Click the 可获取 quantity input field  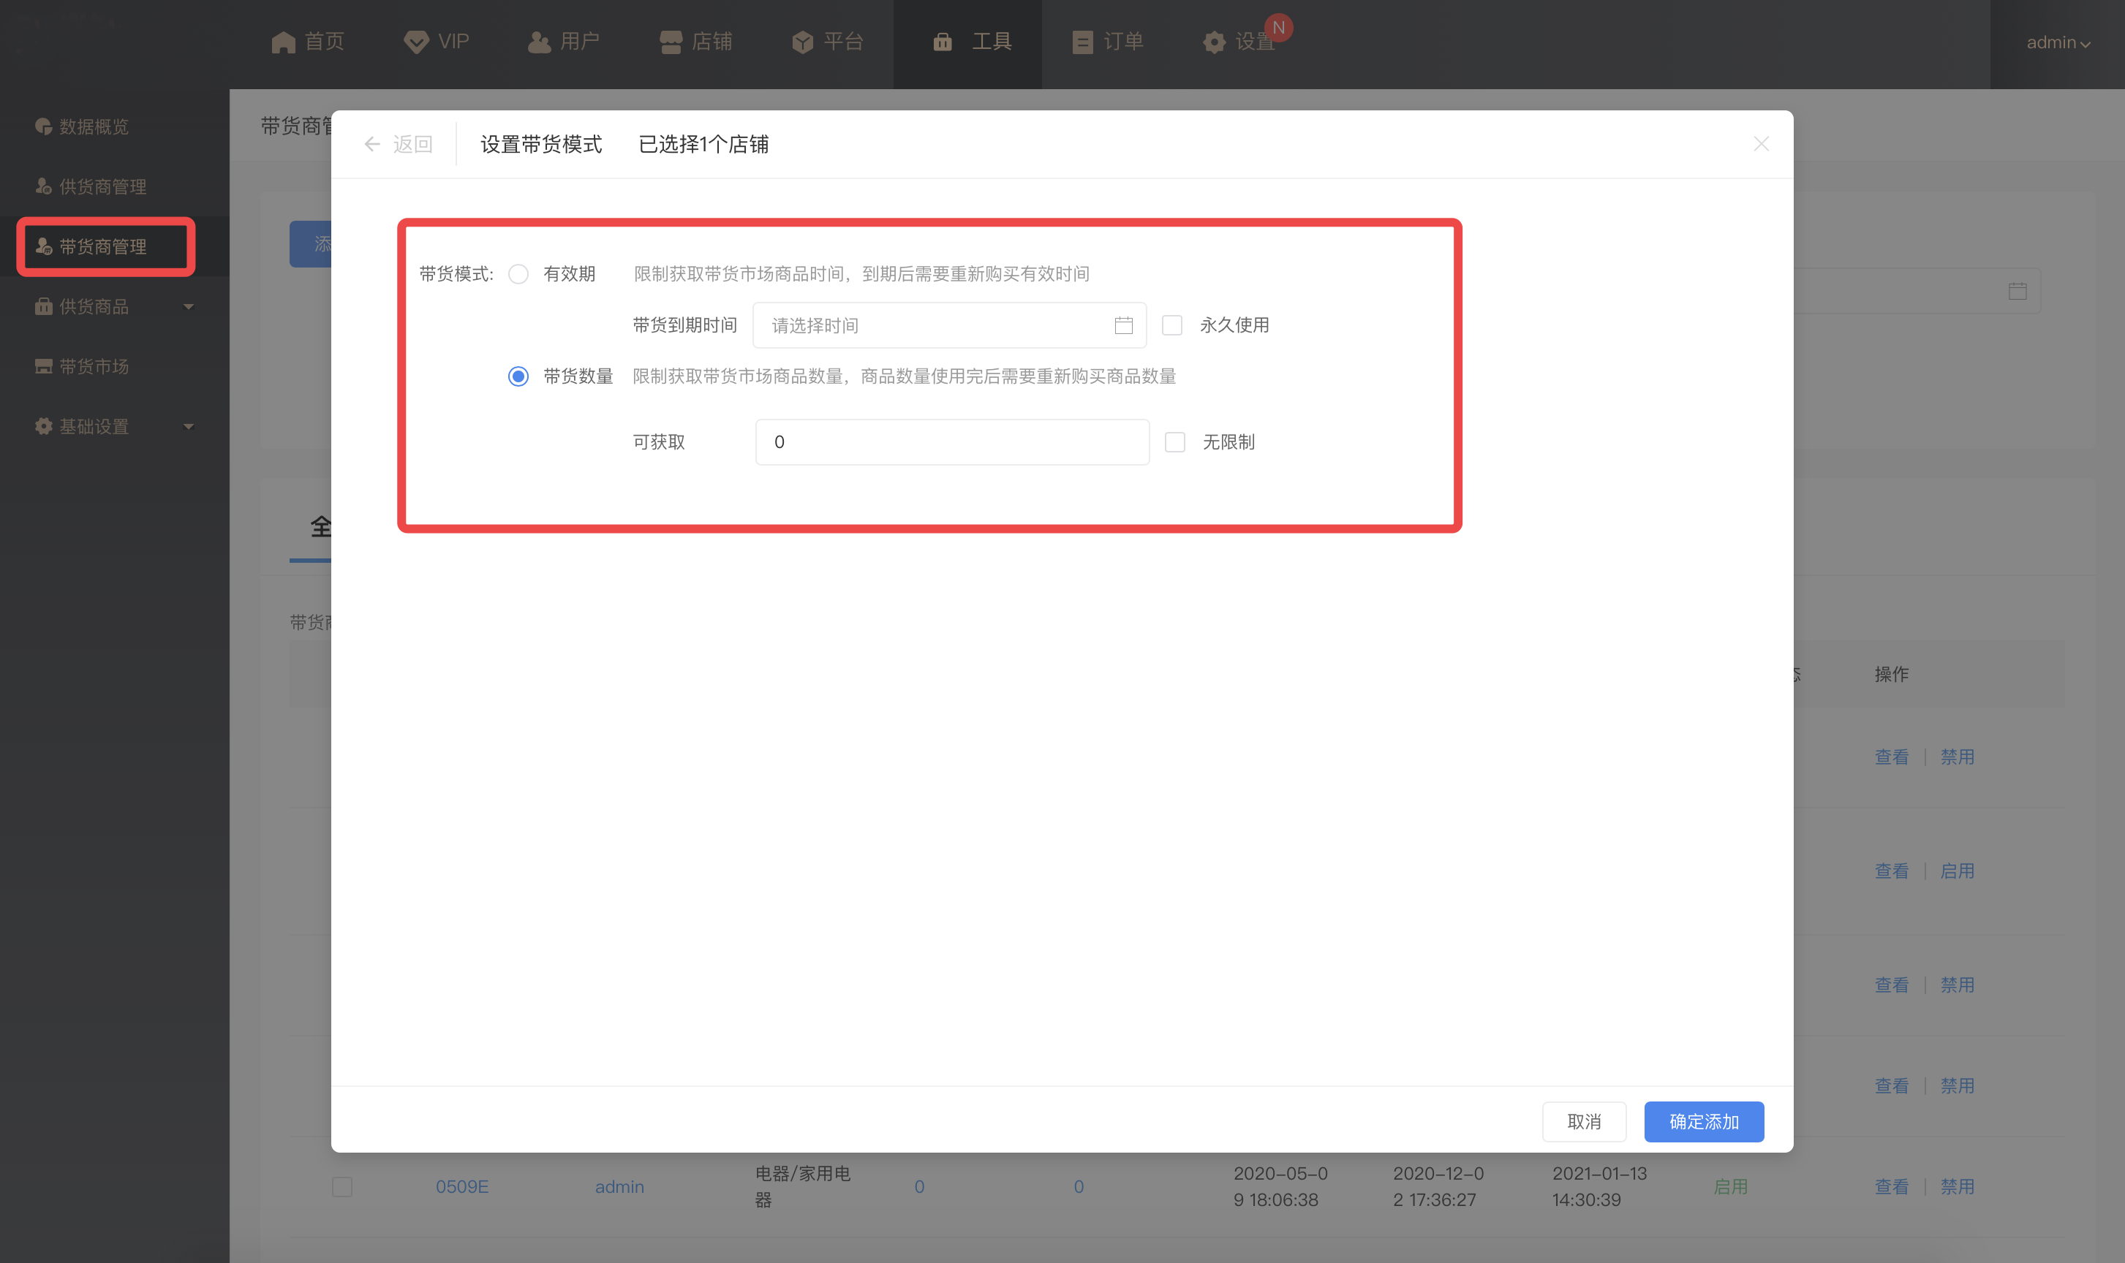(952, 441)
